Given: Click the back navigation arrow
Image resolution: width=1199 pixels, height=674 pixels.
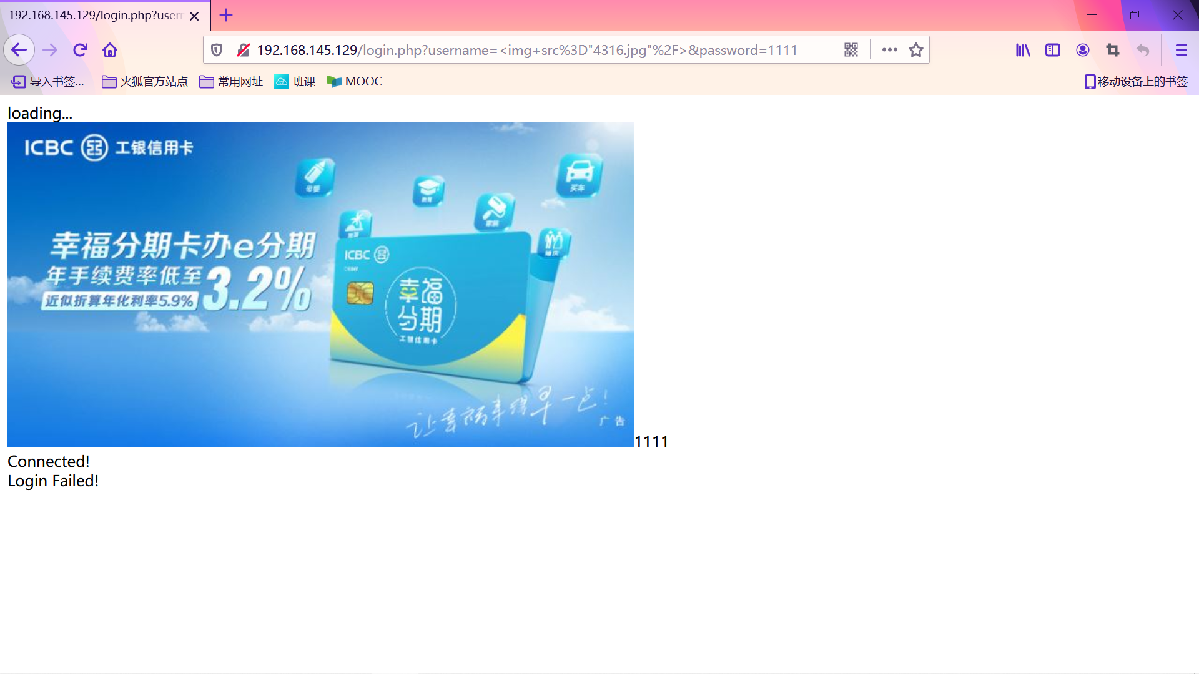Looking at the screenshot, I should pos(19,50).
